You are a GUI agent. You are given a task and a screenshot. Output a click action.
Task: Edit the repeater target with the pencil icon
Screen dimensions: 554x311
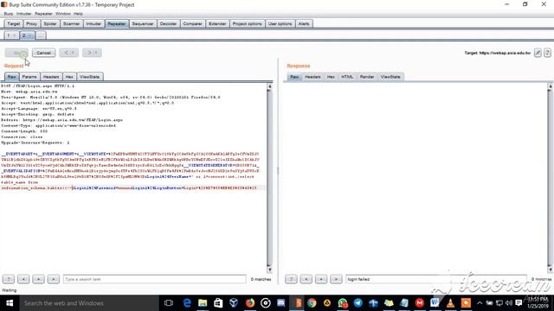[x=538, y=53]
